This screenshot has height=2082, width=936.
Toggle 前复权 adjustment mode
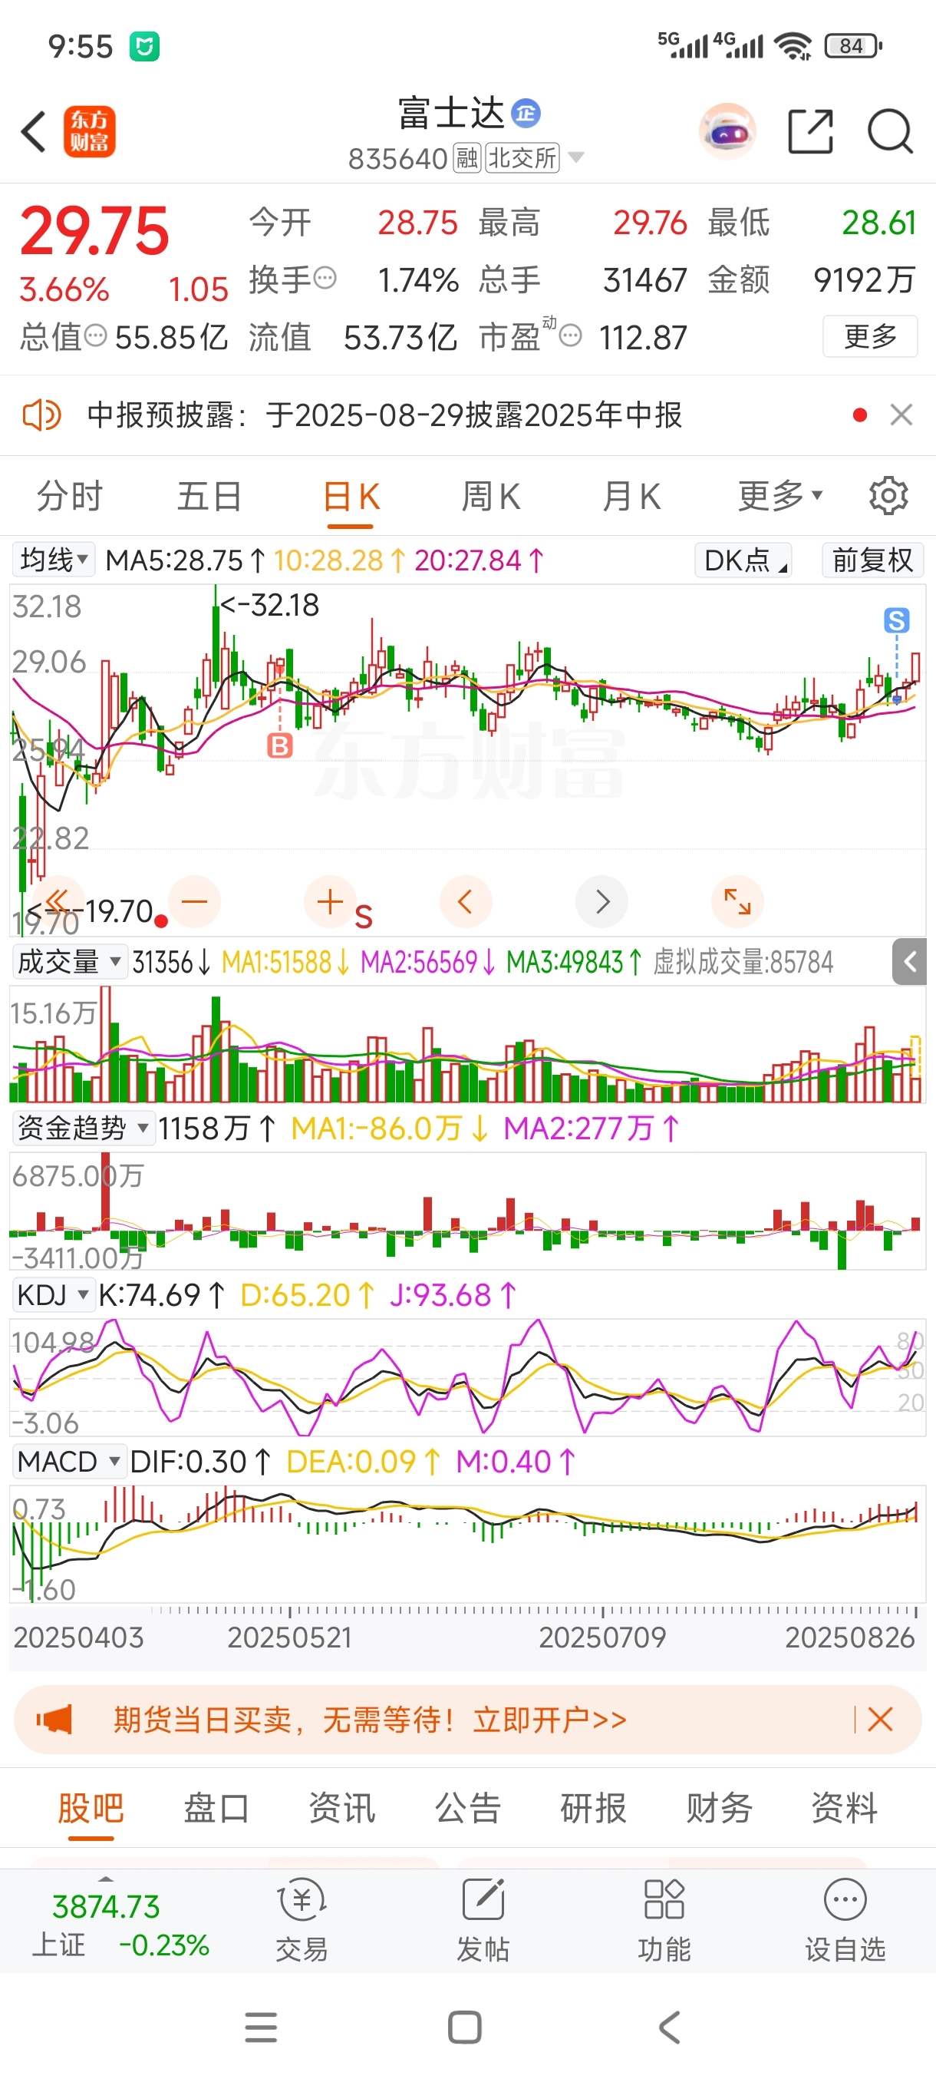872,560
